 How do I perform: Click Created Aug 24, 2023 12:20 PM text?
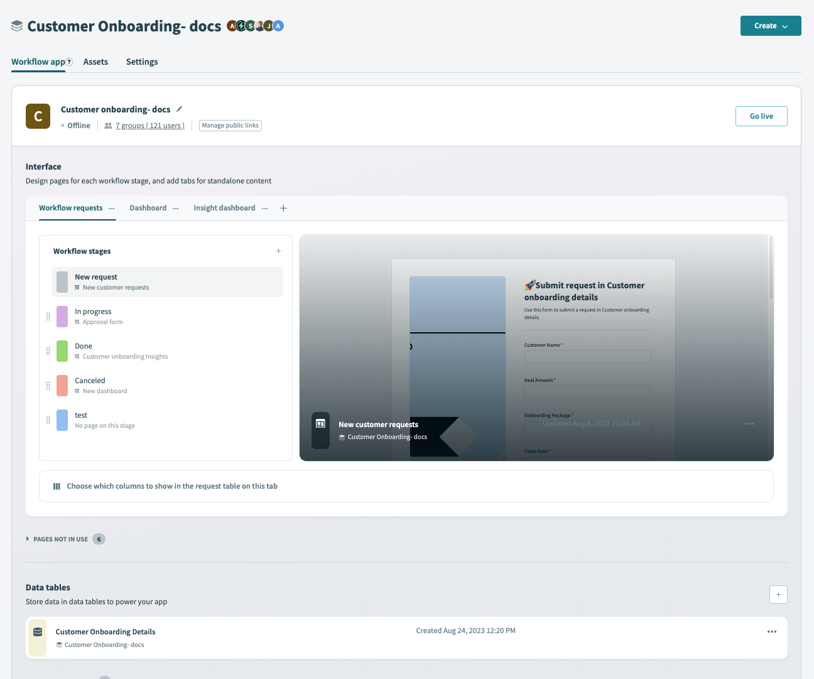click(x=465, y=631)
